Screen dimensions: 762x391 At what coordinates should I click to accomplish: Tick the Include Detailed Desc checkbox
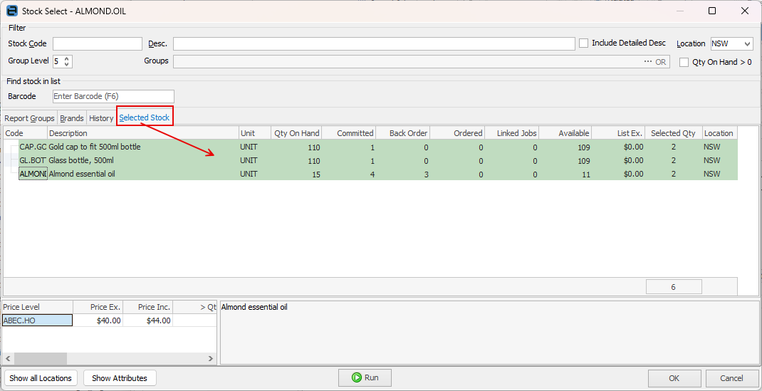click(x=584, y=43)
